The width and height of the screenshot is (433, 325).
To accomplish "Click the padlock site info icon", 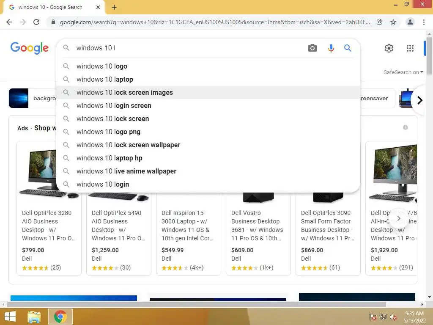I will (x=53, y=22).
